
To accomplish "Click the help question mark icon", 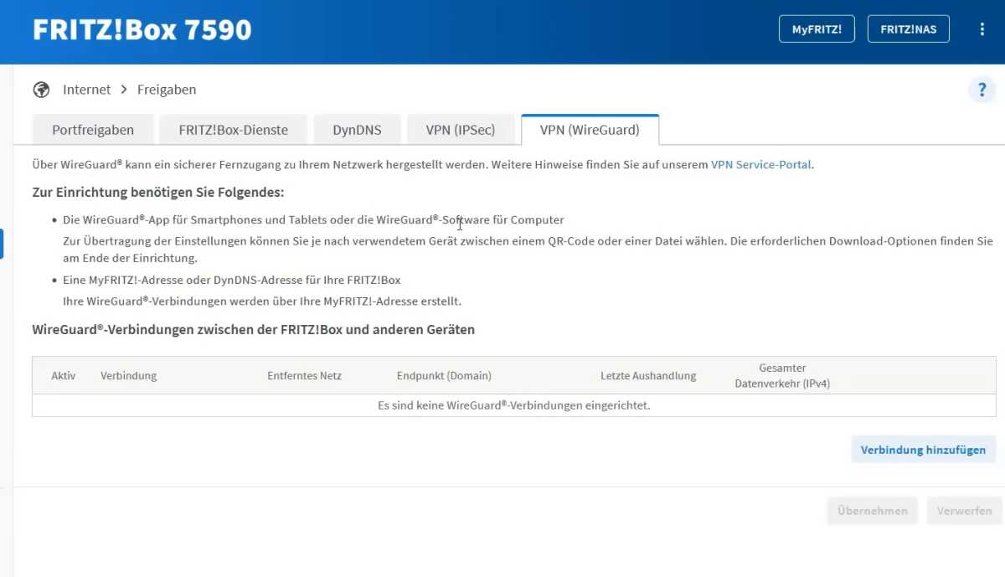I will point(982,90).
